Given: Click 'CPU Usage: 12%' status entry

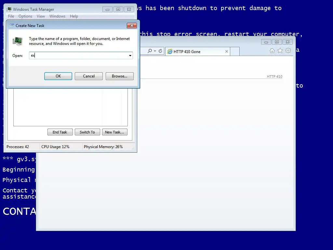Looking at the screenshot, I should pos(55,147).
